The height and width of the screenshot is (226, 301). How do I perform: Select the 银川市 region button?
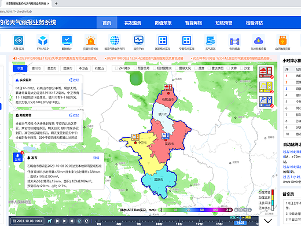[x=36, y=68]
